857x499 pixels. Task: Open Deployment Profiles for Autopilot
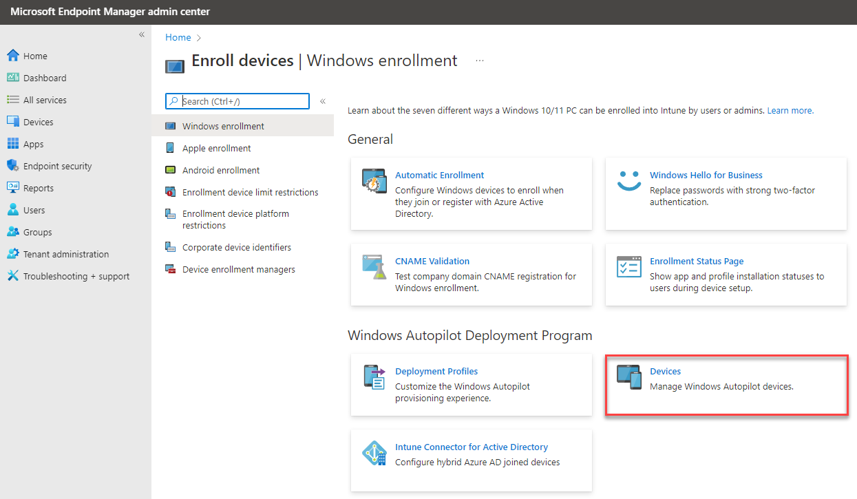pyautogui.click(x=436, y=371)
